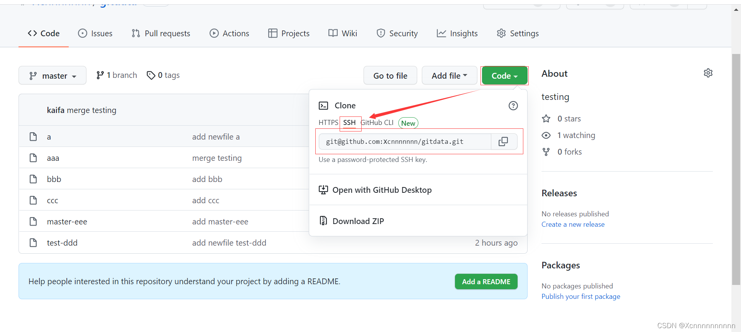The image size is (741, 332).
Task: Select the GitHub CLI clone option
Action: coord(377,123)
